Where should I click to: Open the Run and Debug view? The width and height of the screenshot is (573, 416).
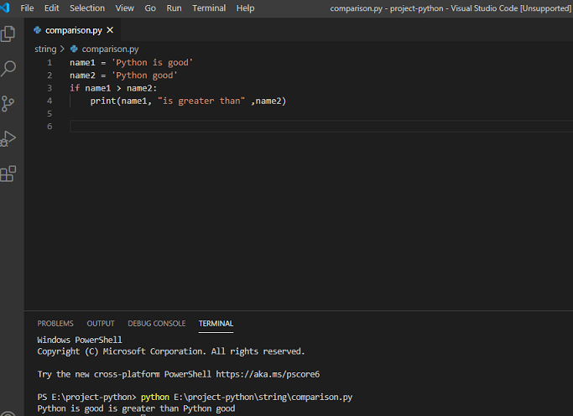8,138
